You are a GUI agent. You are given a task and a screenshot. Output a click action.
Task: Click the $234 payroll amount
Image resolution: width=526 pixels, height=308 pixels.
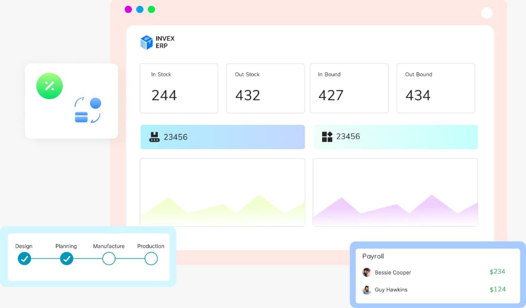497,271
